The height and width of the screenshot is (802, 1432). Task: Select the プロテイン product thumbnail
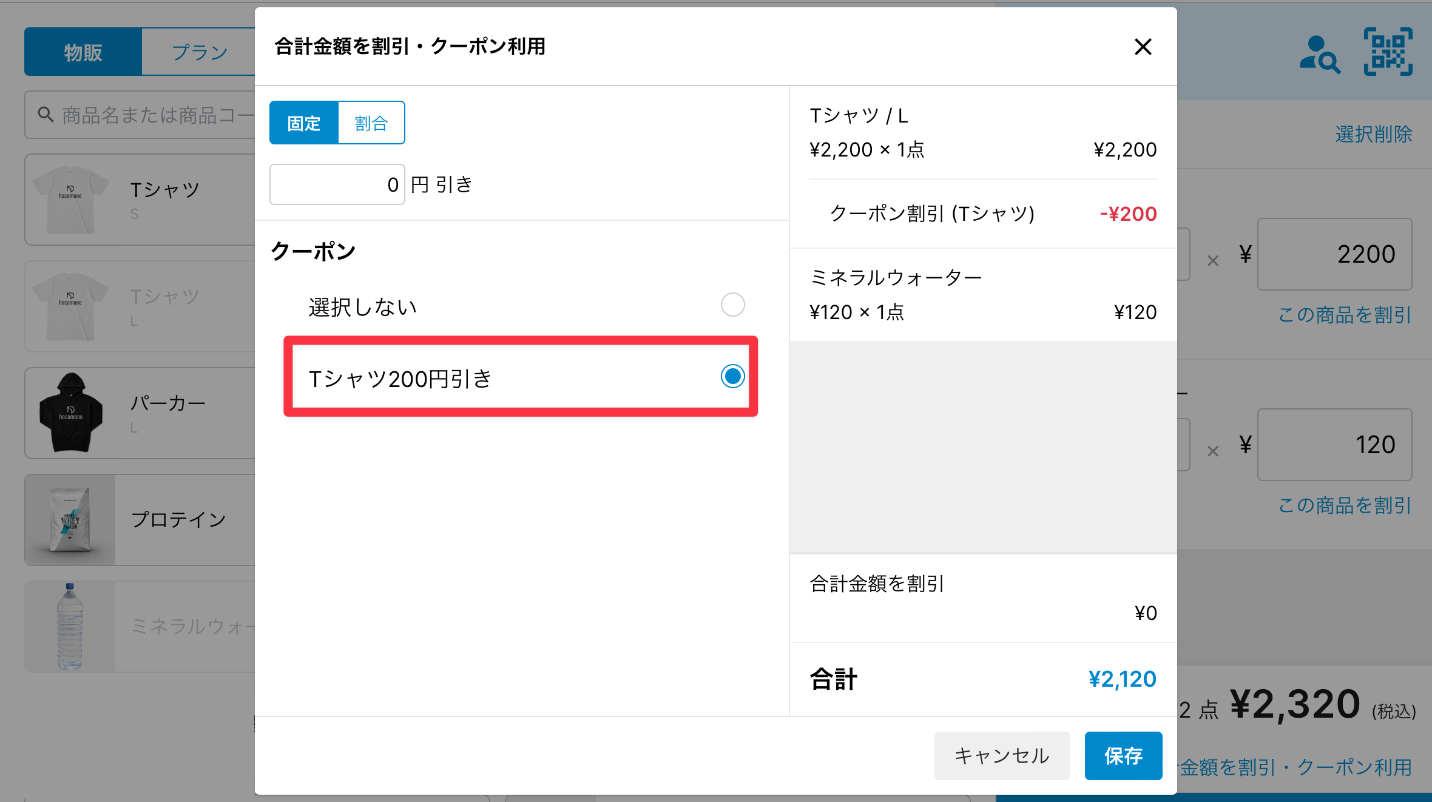click(x=70, y=520)
